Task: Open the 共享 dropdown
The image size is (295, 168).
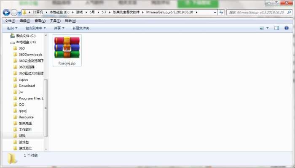Action: (59, 28)
